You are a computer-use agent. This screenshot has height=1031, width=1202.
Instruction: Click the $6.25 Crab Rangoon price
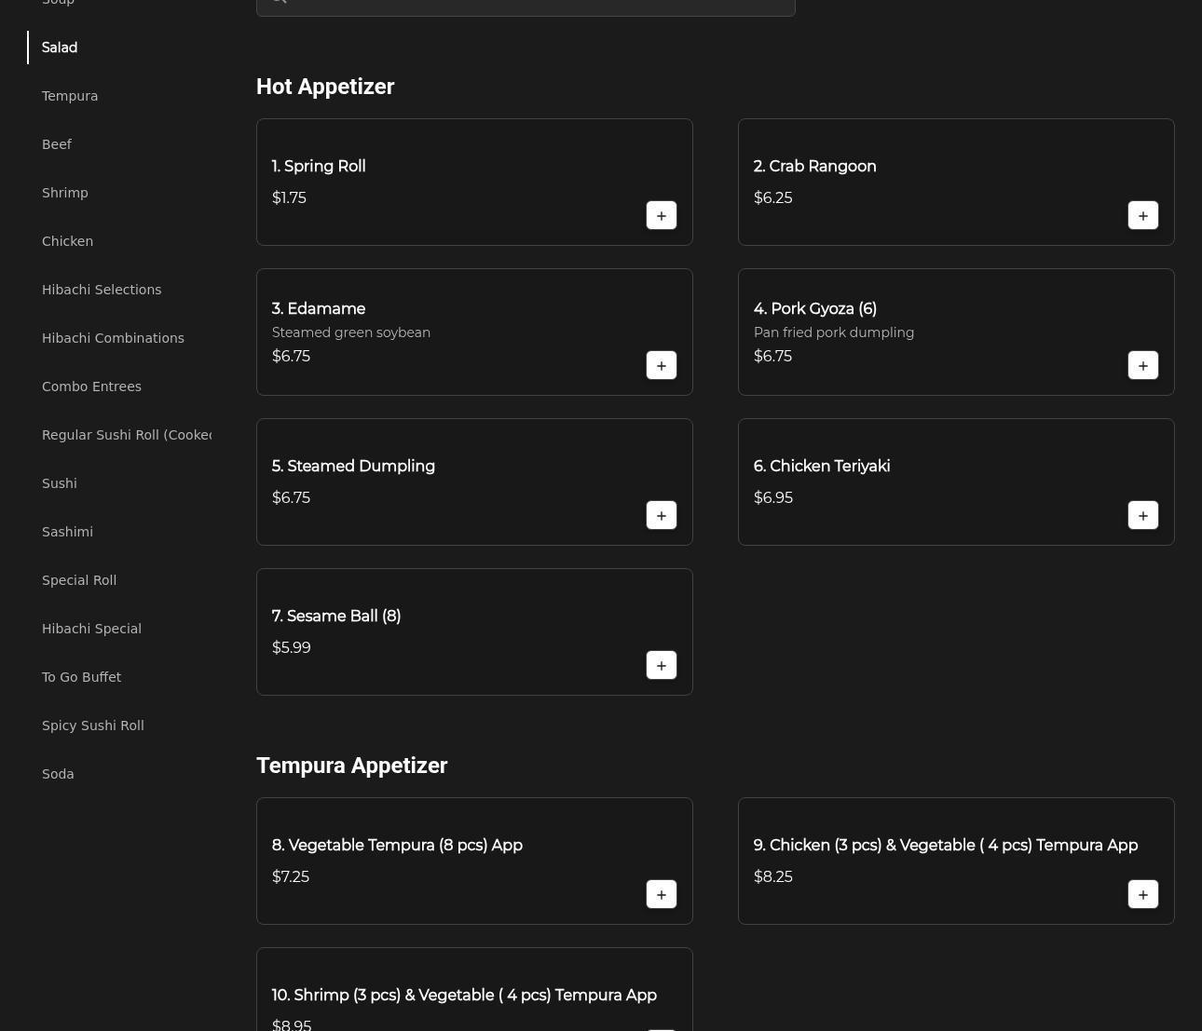click(x=773, y=197)
